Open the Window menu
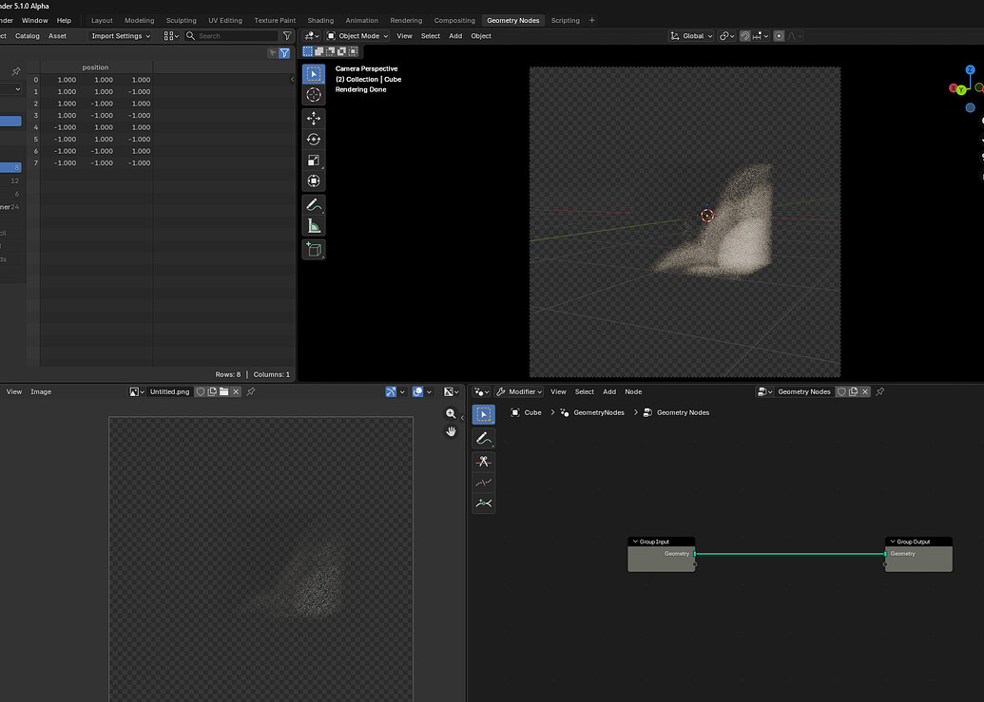The height and width of the screenshot is (702, 984). [34, 20]
